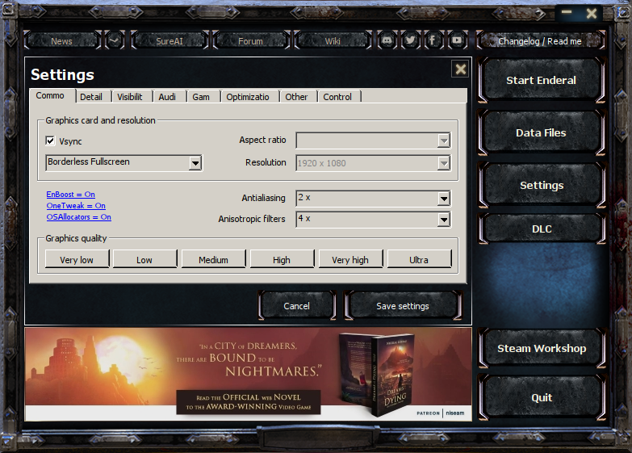Image resolution: width=632 pixels, height=453 pixels.
Task: Open the Facebook icon link
Action: click(433, 40)
